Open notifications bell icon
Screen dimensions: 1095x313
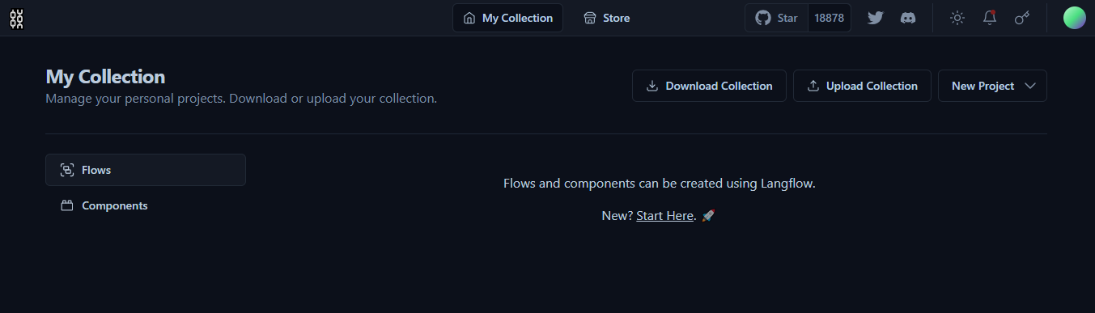(x=990, y=18)
